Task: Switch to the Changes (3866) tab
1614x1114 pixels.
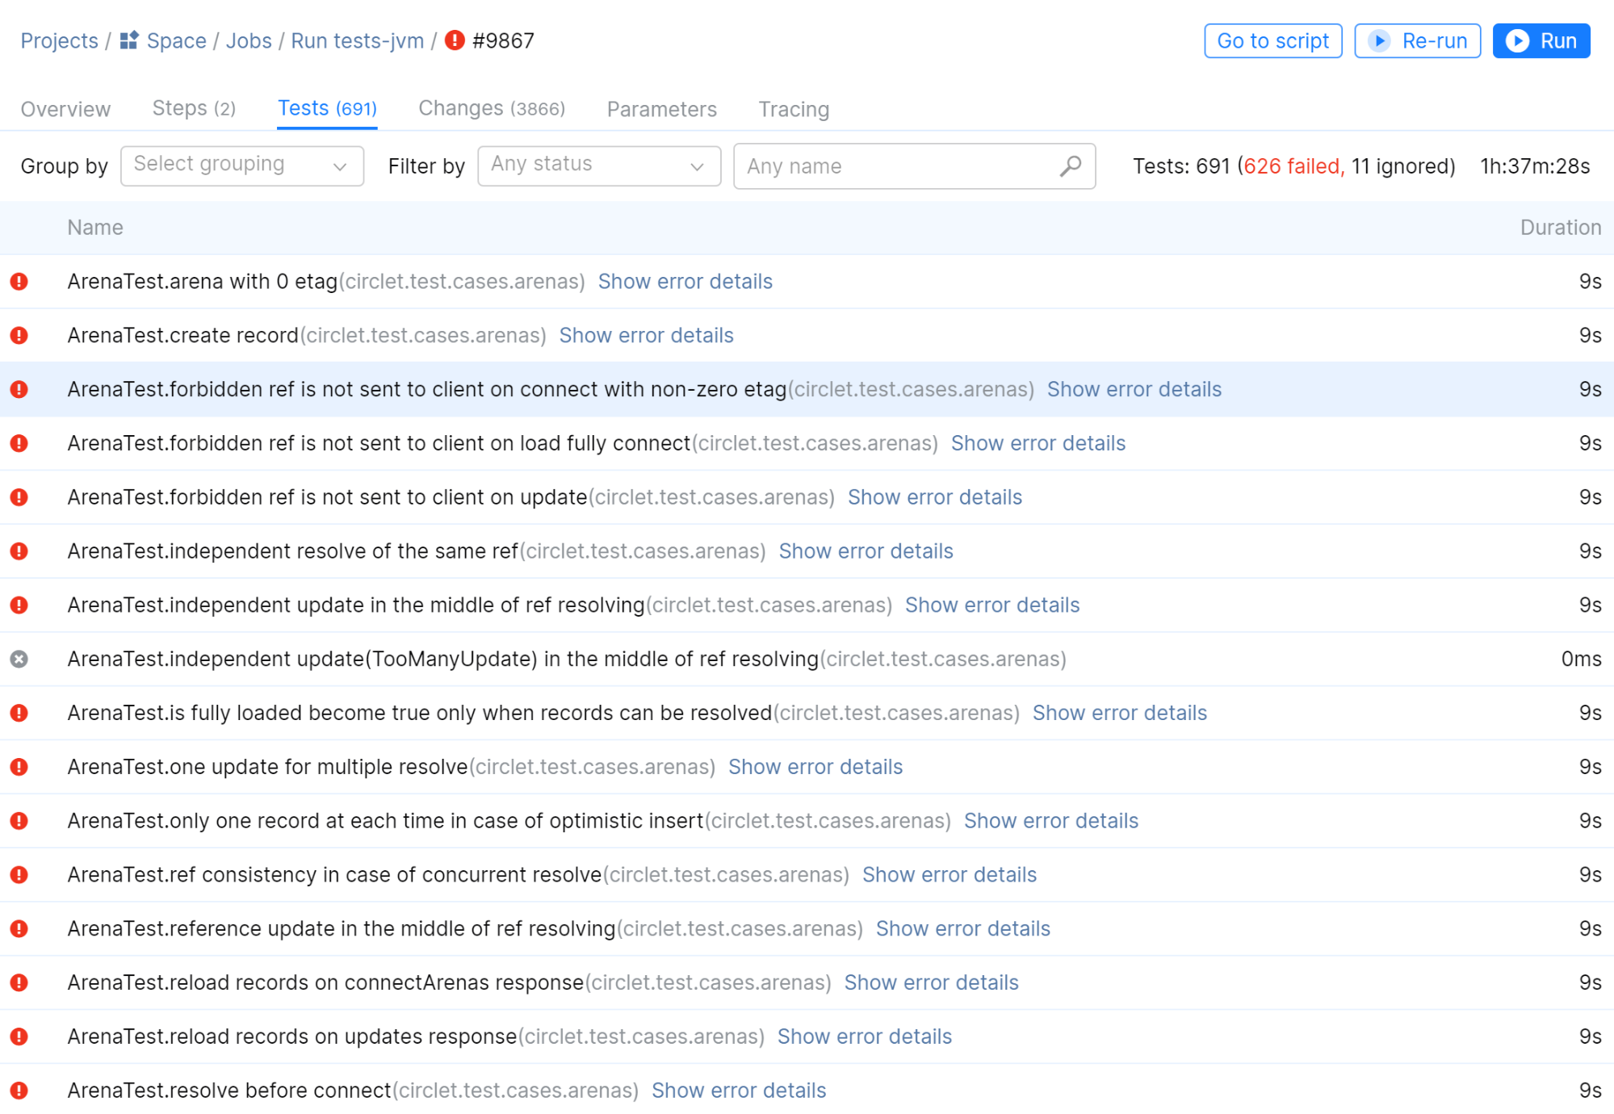Action: coord(489,109)
